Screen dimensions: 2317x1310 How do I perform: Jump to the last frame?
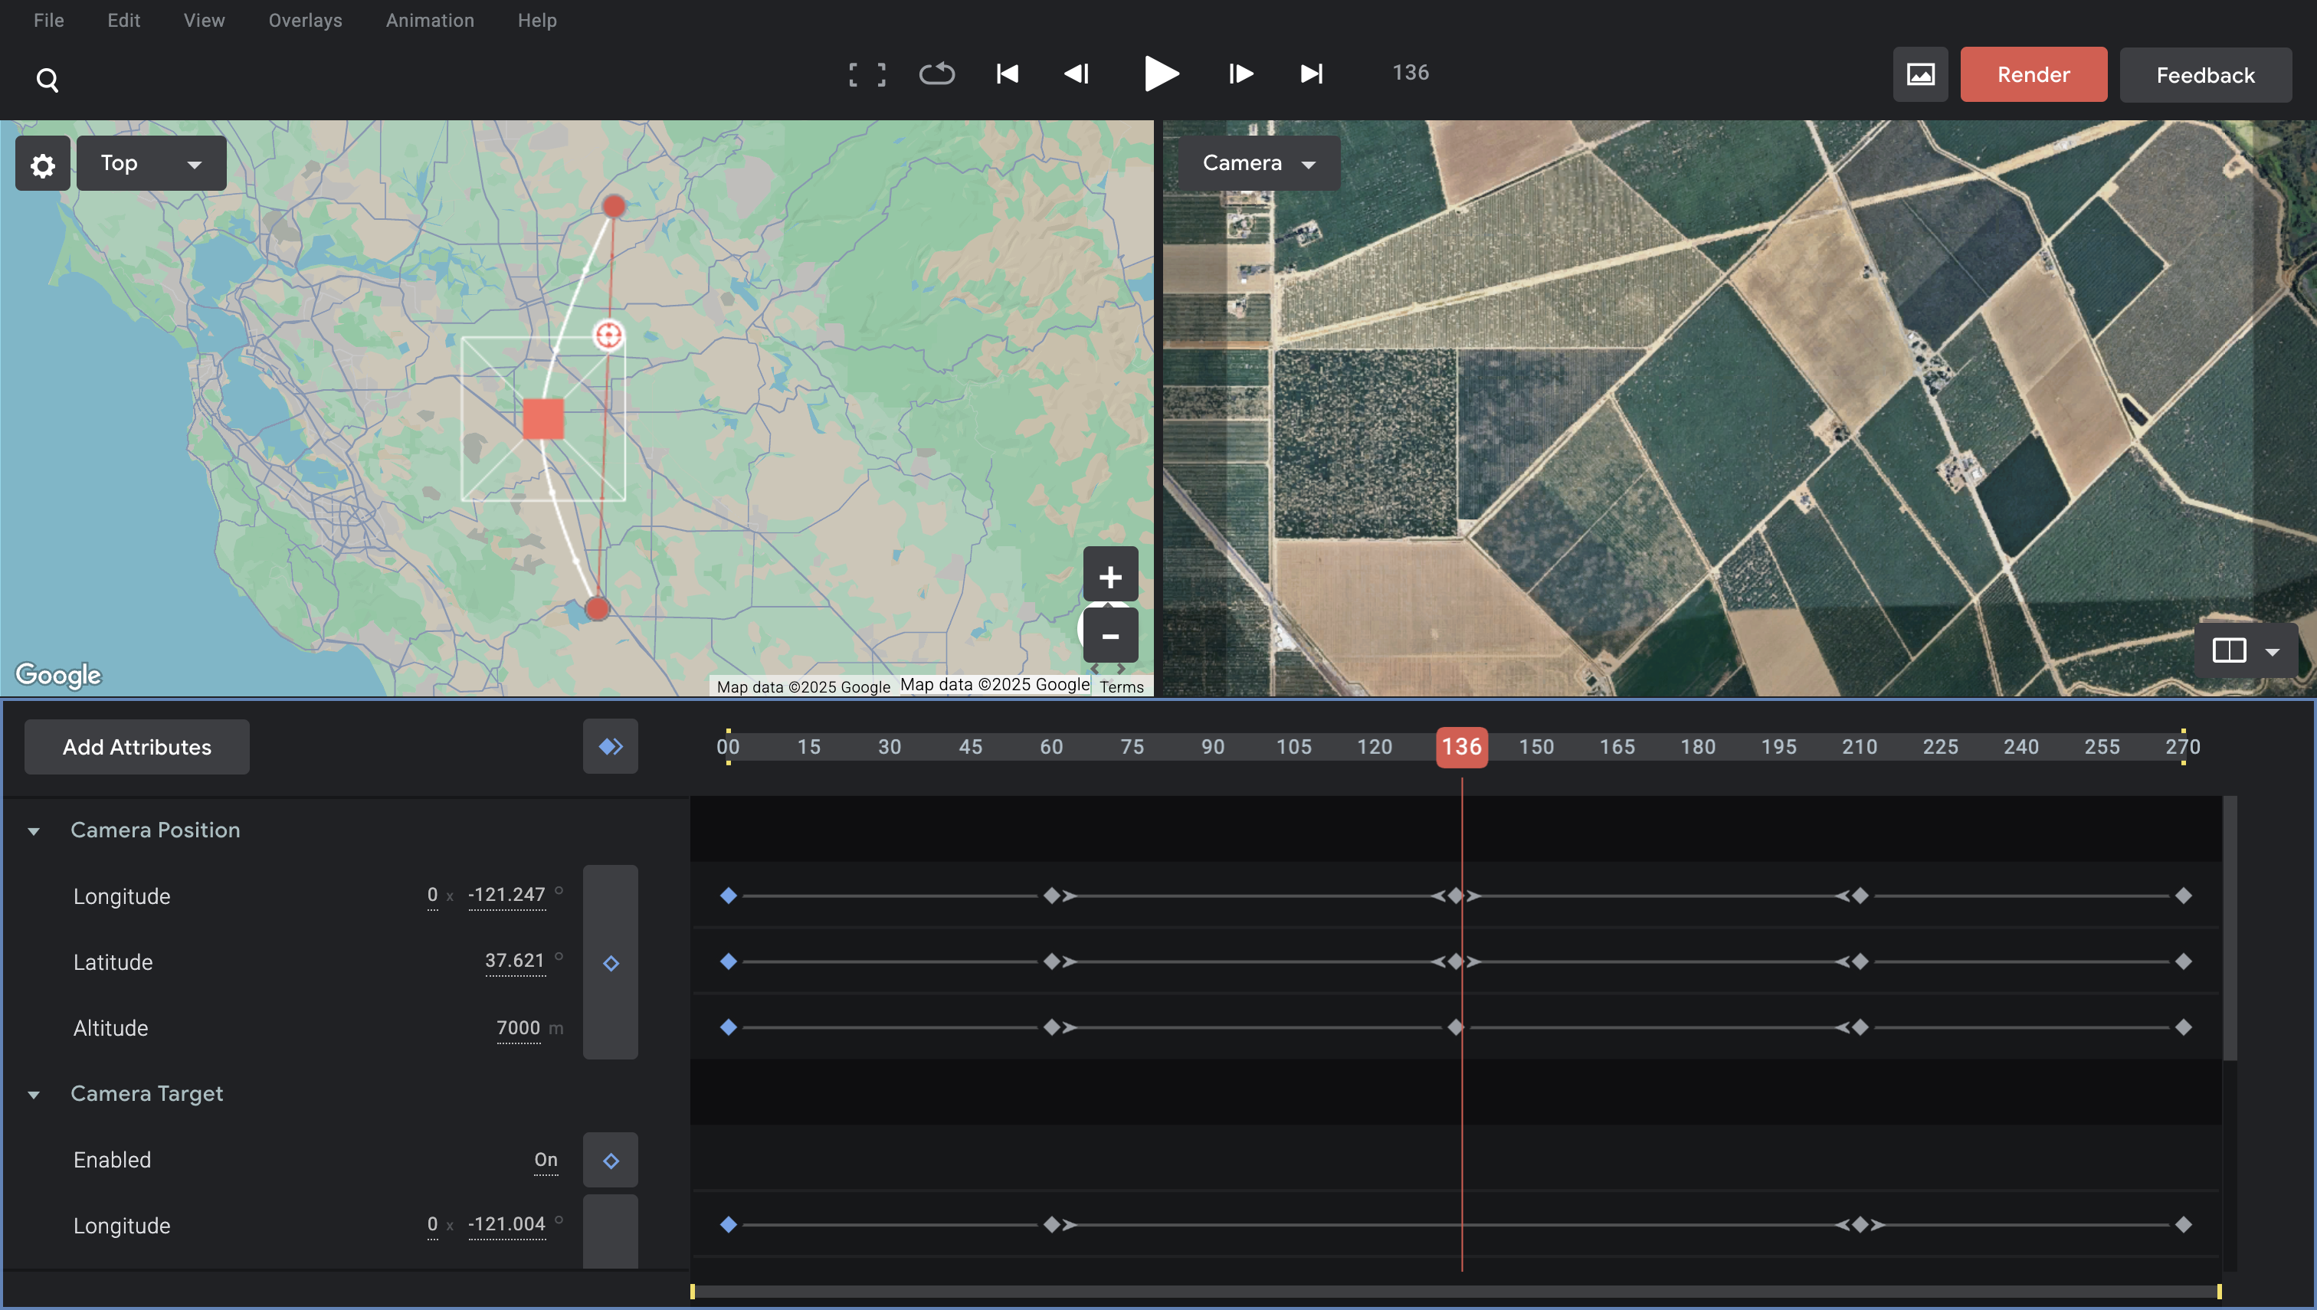pyautogui.click(x=1311, y=74)
